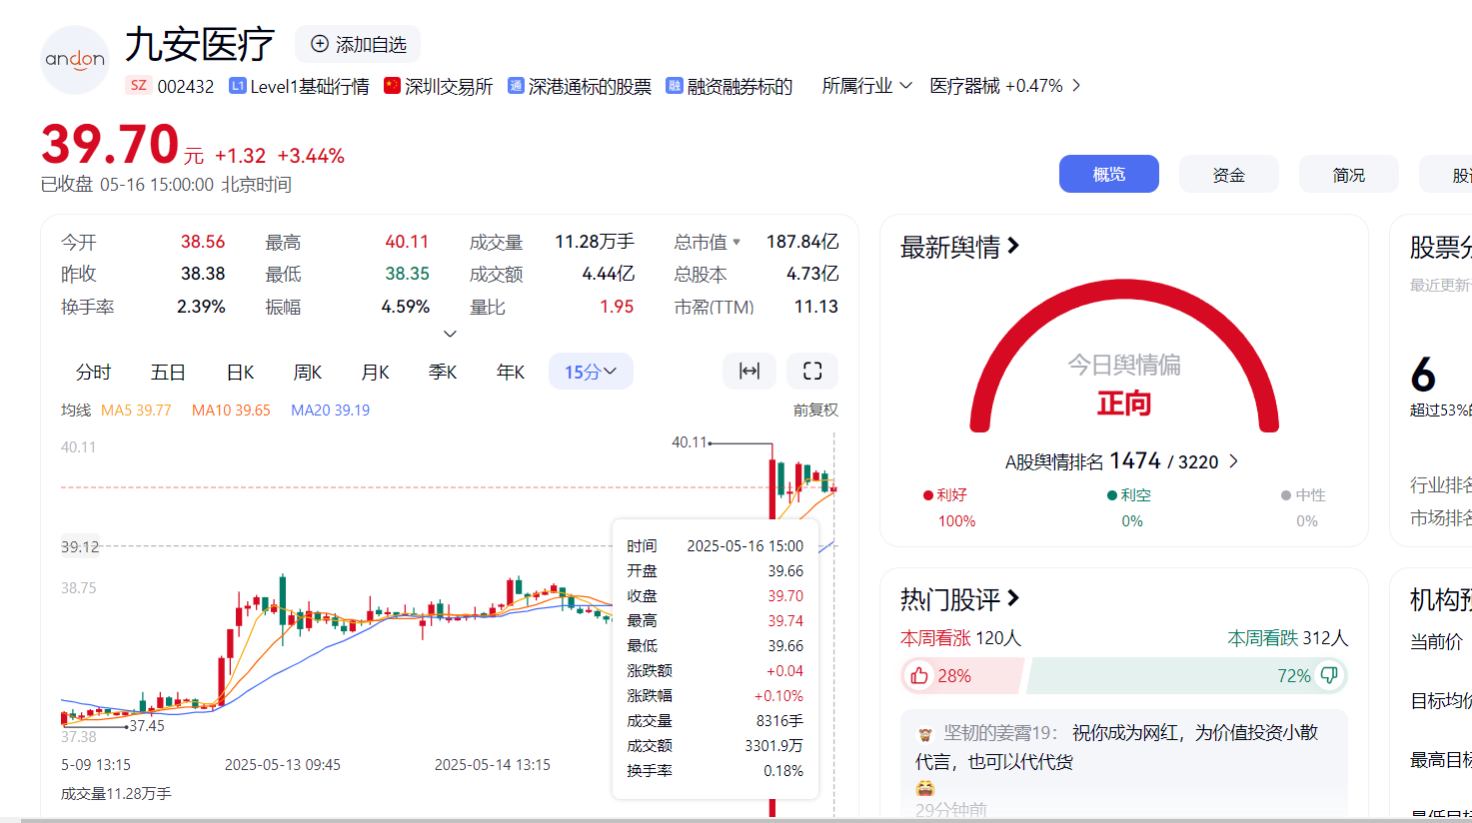Select the 周K chart period
The width and height of the screenshot is (1472, 823).
click(x=308, y=372)
